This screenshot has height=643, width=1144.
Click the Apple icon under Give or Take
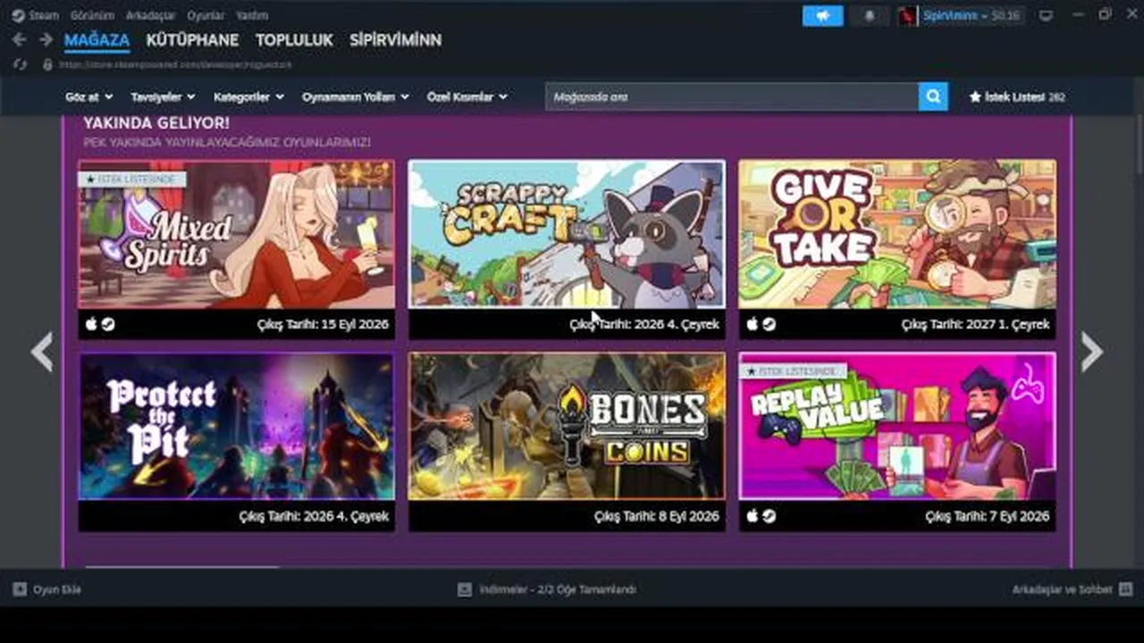(753, 324)
